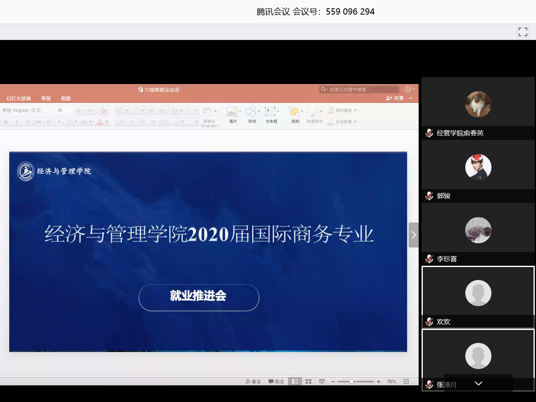This screenshot has height=402, width=536.
Task: Click the 共享 share button
Action: click(x=395, y=98)
